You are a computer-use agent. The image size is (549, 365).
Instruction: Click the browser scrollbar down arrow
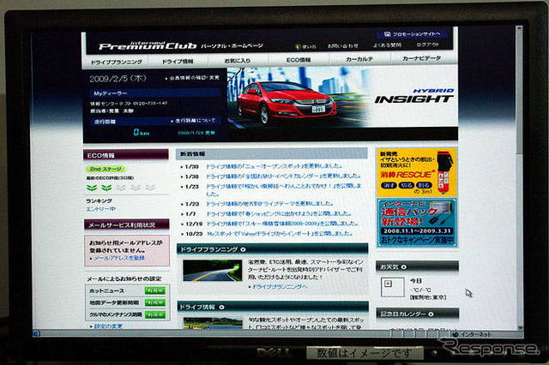(x=520, y=327)
